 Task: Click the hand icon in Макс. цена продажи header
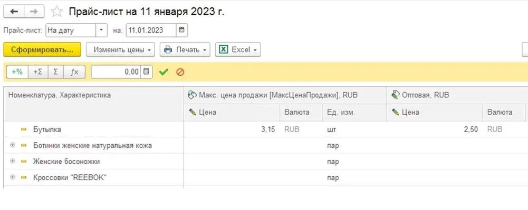click(x=191, y=95)
